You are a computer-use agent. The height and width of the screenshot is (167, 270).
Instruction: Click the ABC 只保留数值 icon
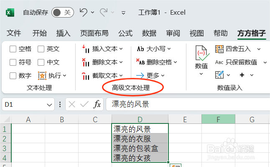219,62
